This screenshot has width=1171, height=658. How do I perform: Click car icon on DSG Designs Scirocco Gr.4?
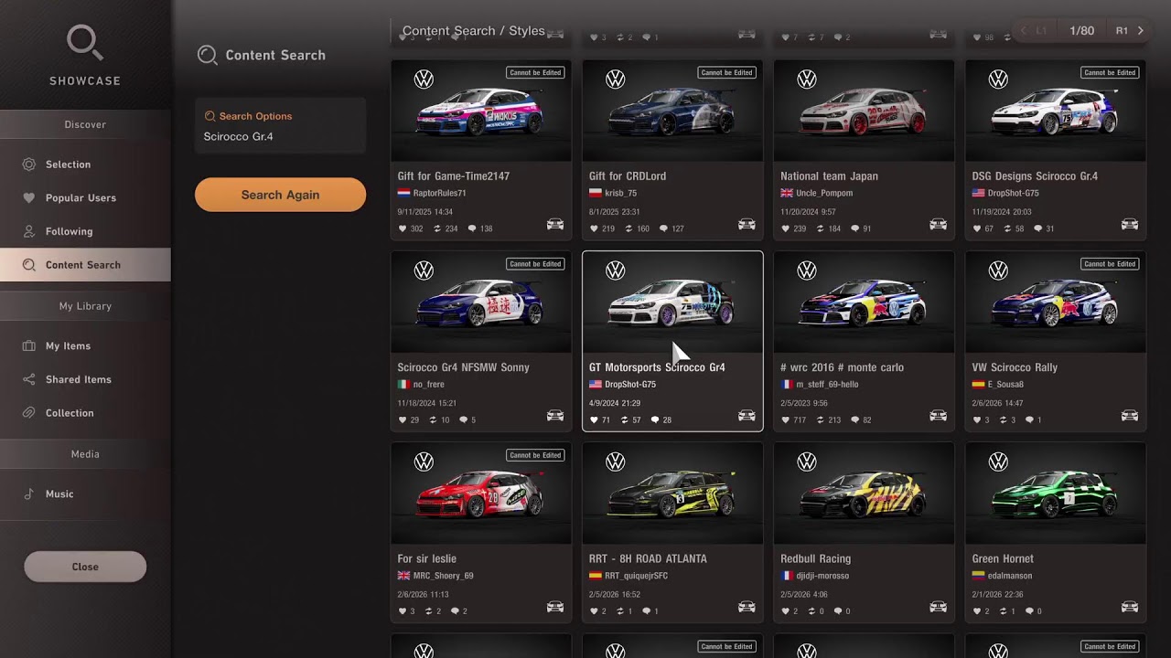1130,225
